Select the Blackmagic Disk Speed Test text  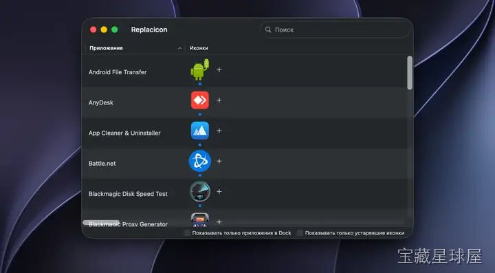tap(128, 194)
